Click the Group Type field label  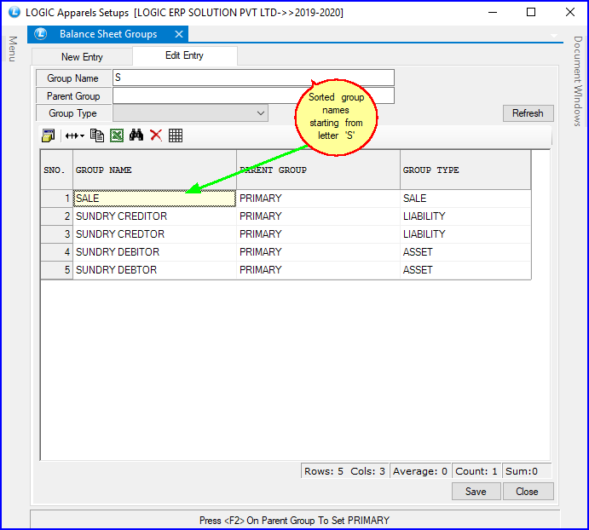(x=73, y=113)
